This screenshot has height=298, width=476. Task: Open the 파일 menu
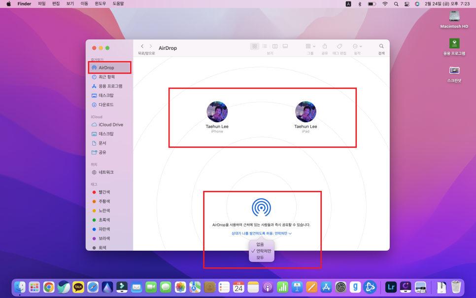[41, 3]
